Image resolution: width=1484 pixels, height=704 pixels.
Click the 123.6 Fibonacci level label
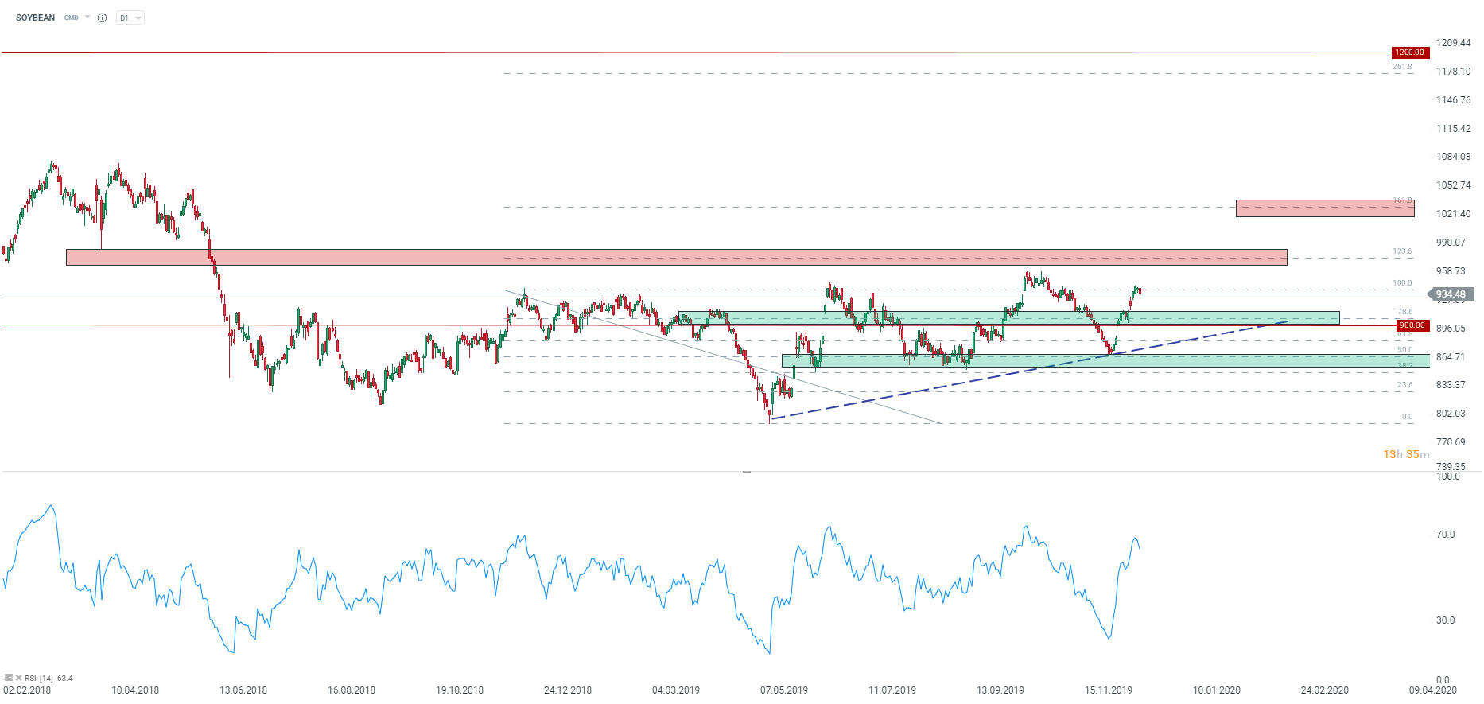coord(1402,251)
